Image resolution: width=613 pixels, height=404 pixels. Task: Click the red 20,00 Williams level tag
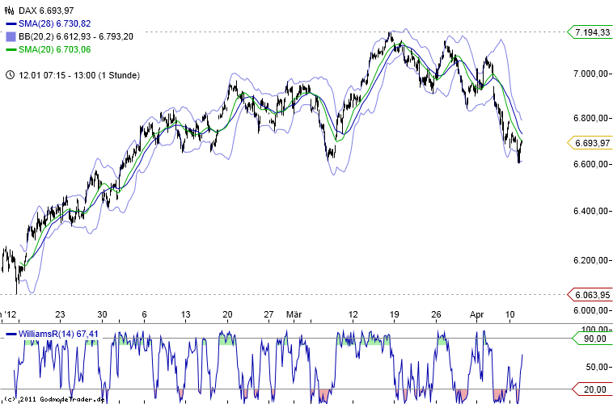point(591,389)
